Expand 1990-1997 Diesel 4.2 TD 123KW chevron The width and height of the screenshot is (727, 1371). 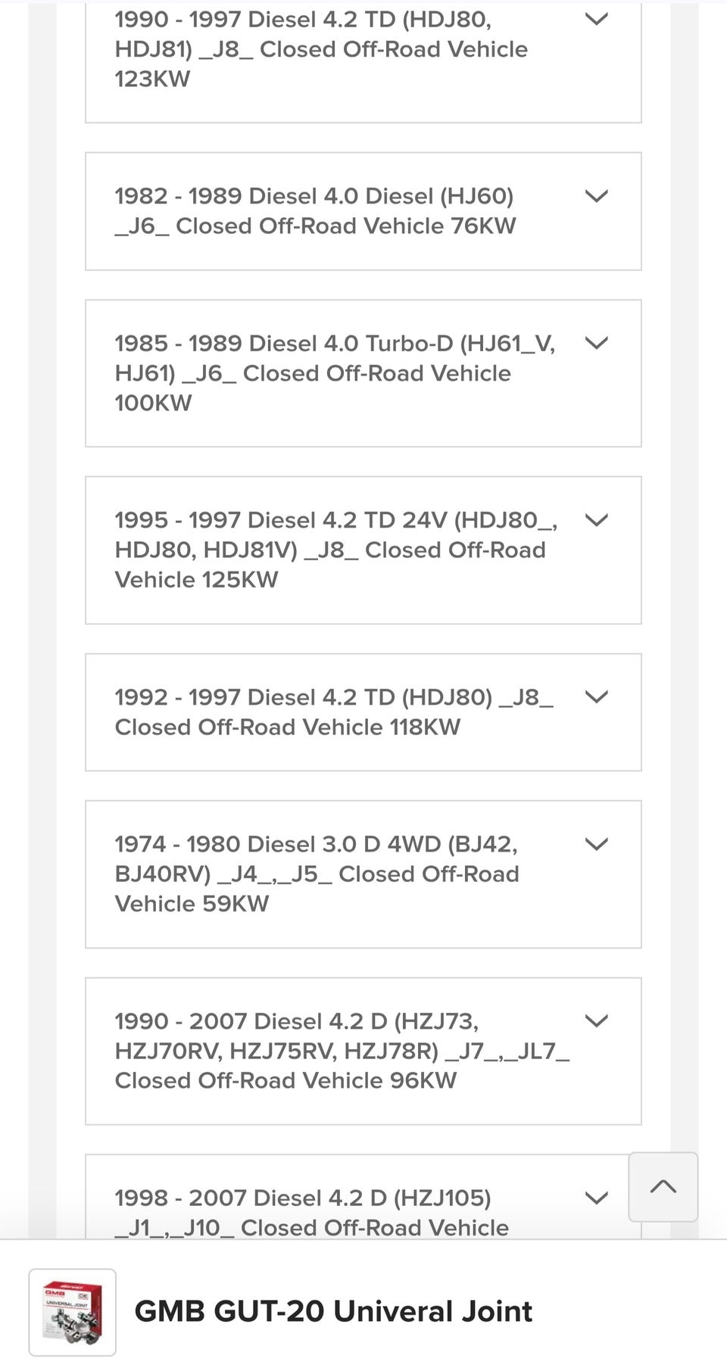pyautogui.click(x=597, y=20)
